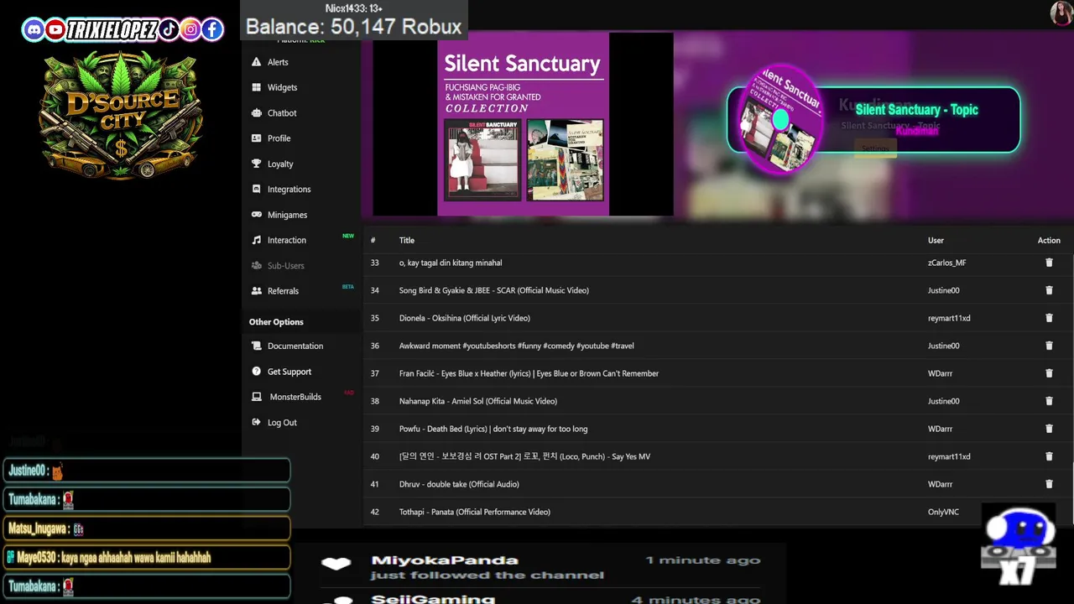Viewport: 1074px width, 604px height.
Task: Click the Log Out icon
Action: [x=257, y=422]
